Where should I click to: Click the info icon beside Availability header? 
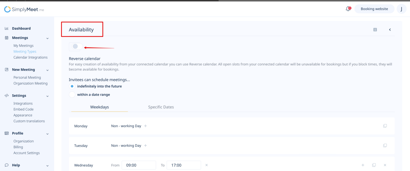375,30
